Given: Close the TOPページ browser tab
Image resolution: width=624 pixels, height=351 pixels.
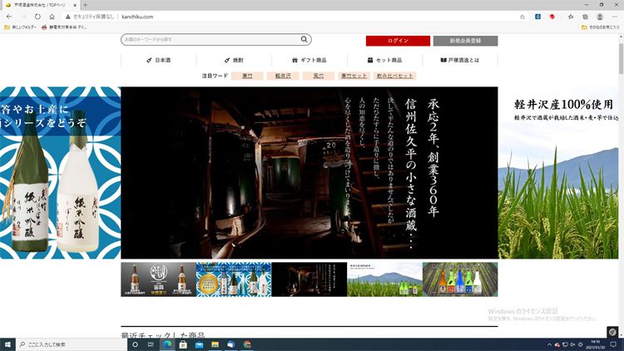Looking at the screenshot, I should click(75, 5).
